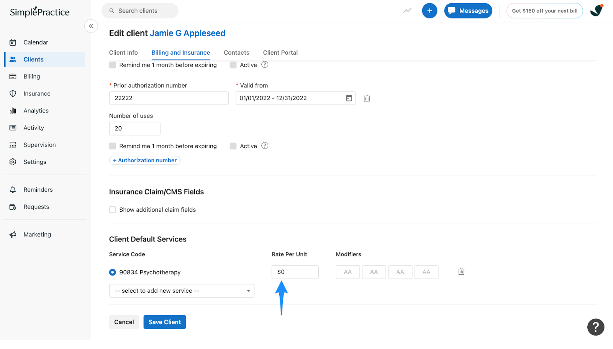Viewport: 613px width, 349px height.
Task: Open Jamie G Appleseed client link
Action: click(187, 33)
